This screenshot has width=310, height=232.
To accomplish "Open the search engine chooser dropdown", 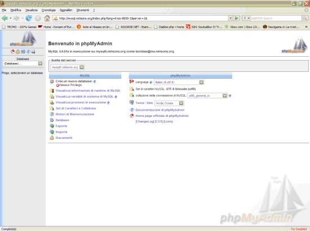I will tap(246, 19).
